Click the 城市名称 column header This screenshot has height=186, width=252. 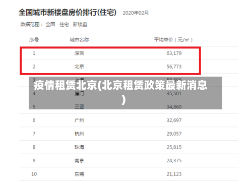79,40
